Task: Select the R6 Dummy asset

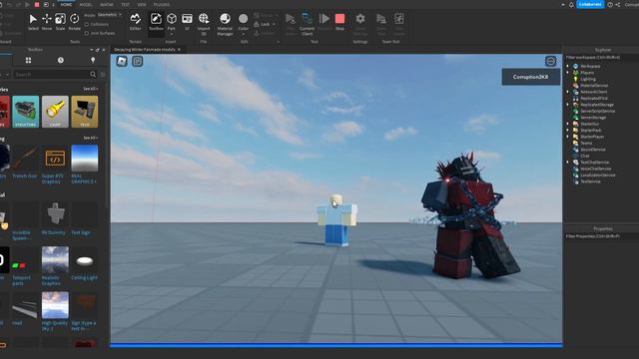Action: point(55,218)
